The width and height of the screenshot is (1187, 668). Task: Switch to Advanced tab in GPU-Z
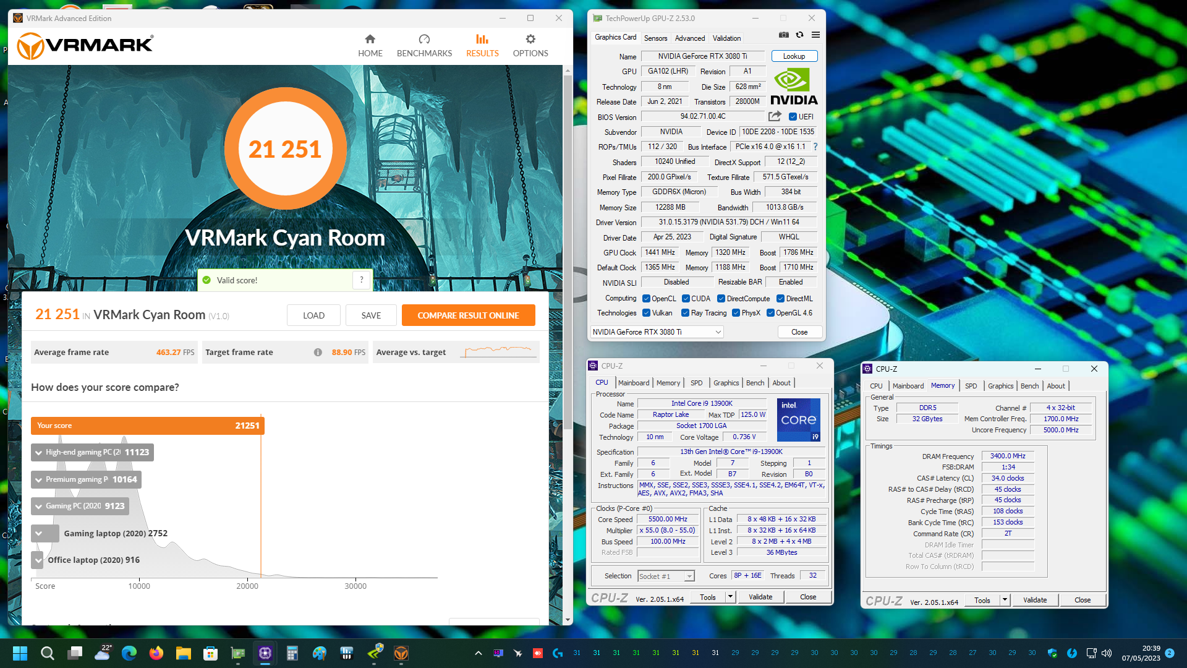[689, 38]
